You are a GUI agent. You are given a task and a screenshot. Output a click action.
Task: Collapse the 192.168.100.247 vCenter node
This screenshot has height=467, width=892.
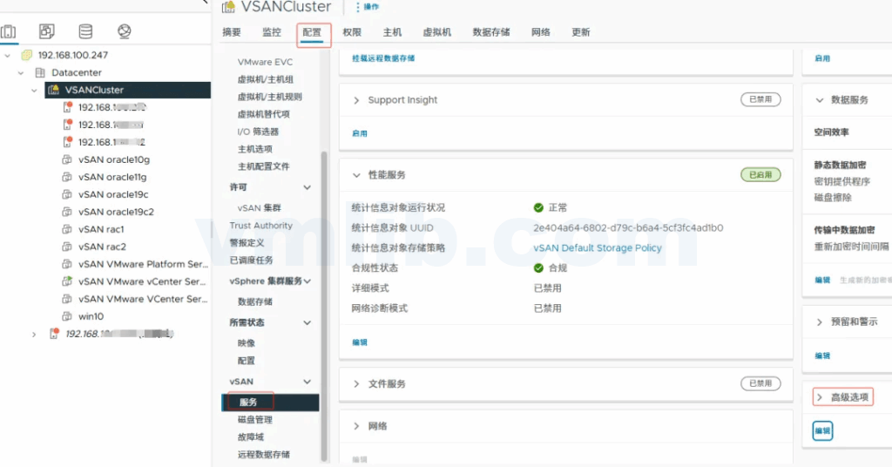[8, 55]
